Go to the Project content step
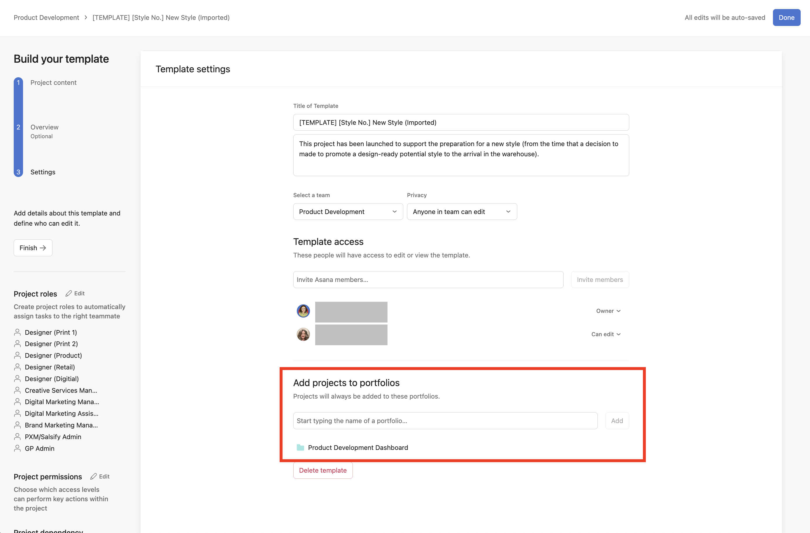The width and height of the screenshot is (810, 533). (53, 83)
